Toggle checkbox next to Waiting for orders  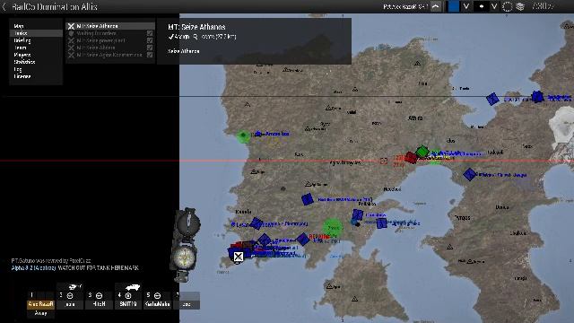click(150, 33)
